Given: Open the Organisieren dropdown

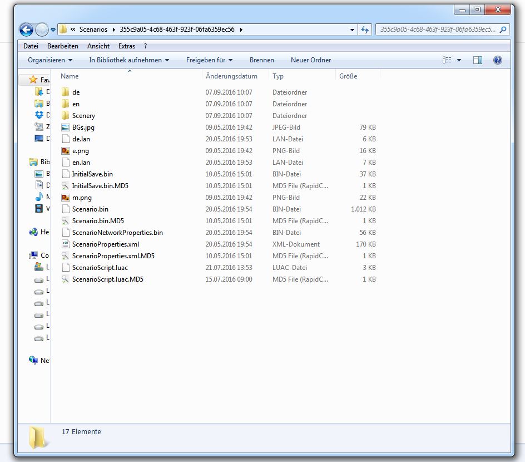Looking at the screenshot, I should click(50, 60).
